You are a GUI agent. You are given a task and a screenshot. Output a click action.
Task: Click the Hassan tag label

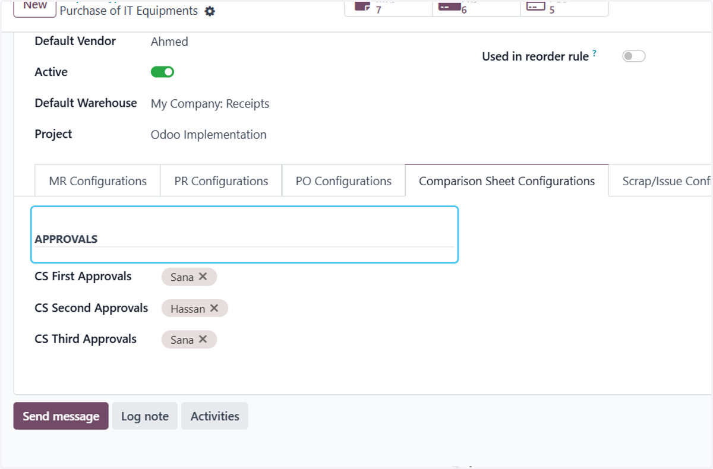[188, 309]
